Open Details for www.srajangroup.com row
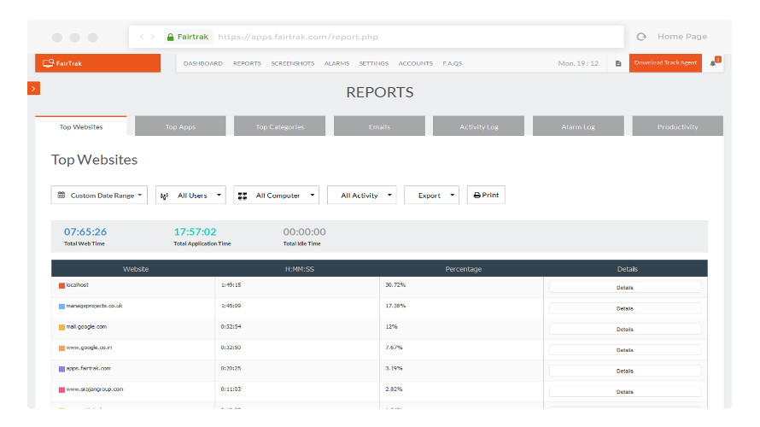The width and height of the screenshot is (760, 427). point(625,392)
